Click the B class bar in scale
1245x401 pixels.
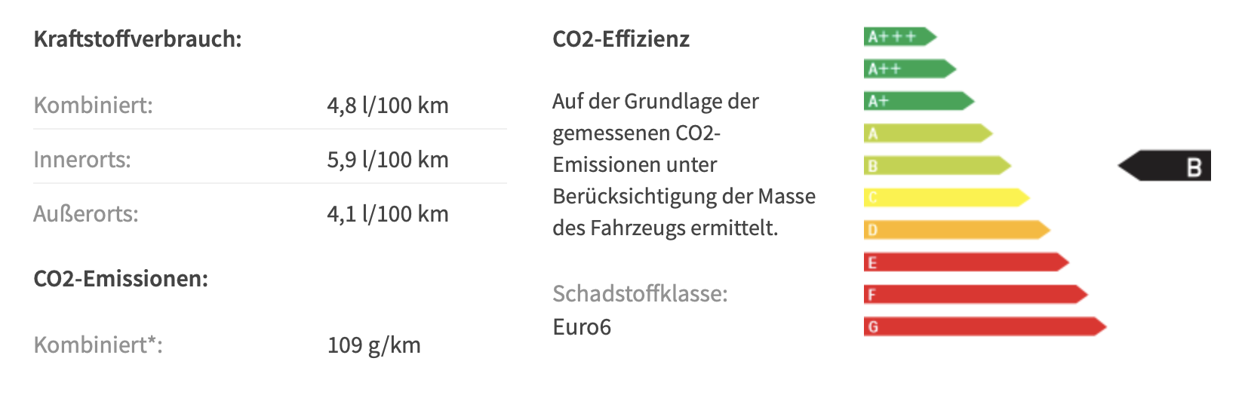[x=938, y=166]
